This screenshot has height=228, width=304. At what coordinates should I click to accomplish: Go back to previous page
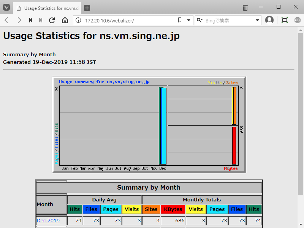[6, 20]
